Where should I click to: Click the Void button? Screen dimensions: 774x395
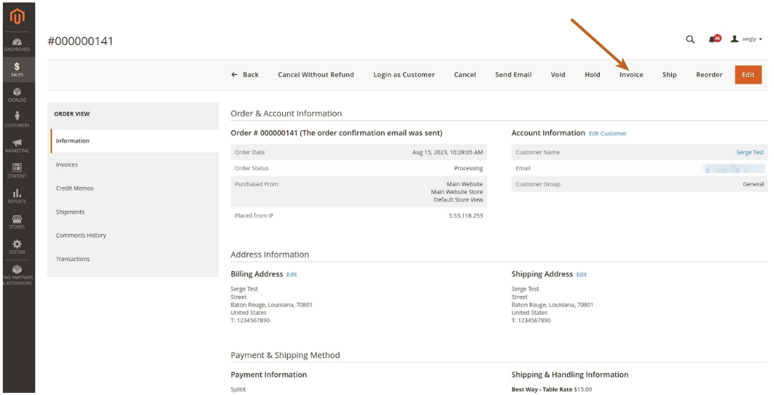[x=558, y=75]
